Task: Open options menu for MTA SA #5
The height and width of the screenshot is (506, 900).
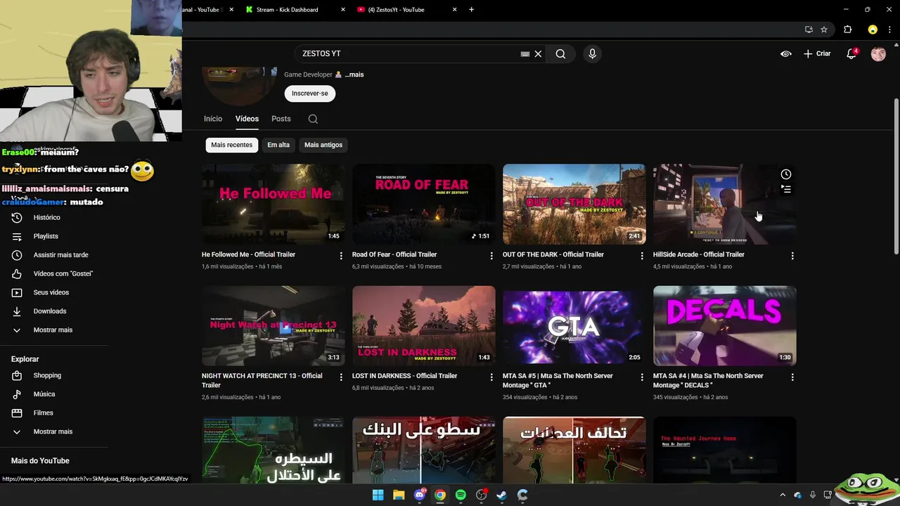Action: click(x=642, y=377)
